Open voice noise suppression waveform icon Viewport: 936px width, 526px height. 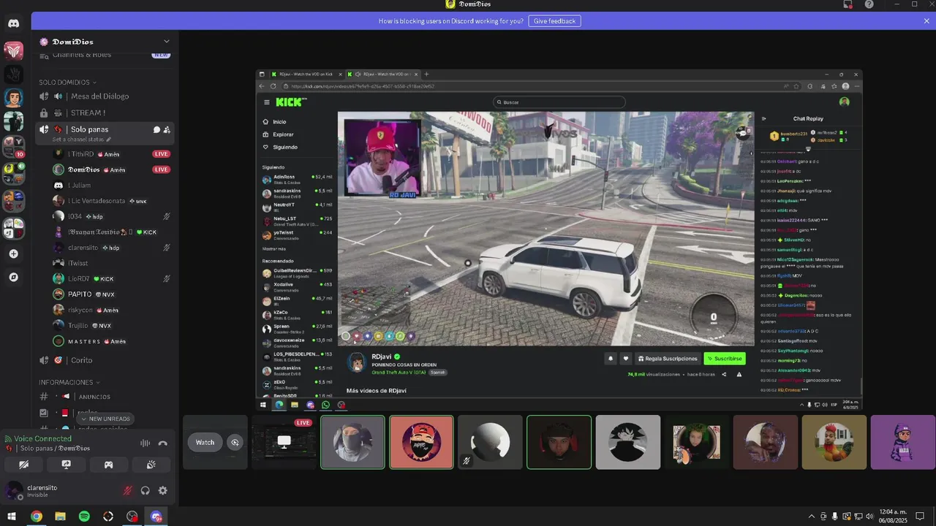pyautogui.click(x=145, y=443)
